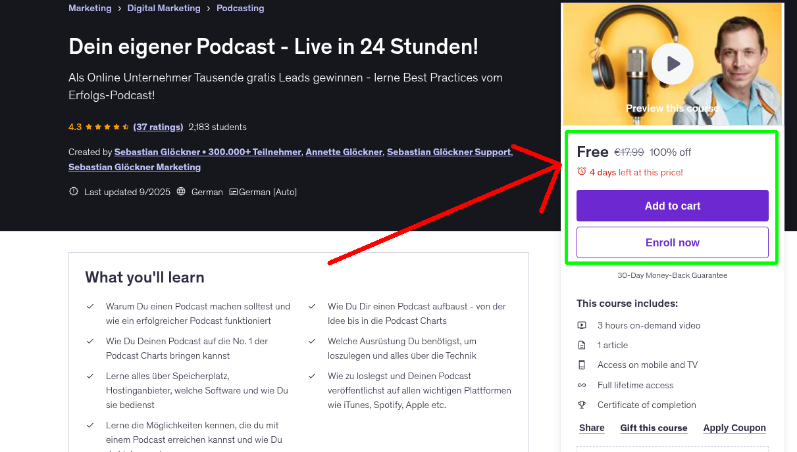
Task: Play the course preview video
Action: [672, 63]
